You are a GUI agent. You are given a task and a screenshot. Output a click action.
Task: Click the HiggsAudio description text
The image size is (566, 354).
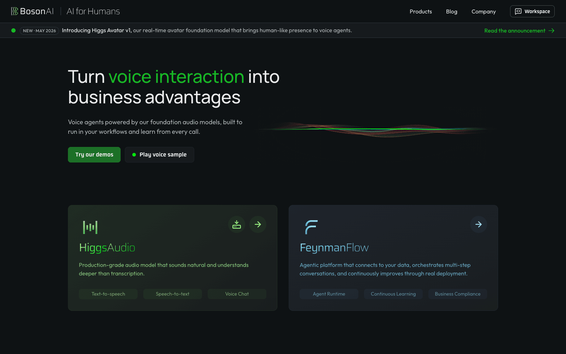(x=164, y=269)
